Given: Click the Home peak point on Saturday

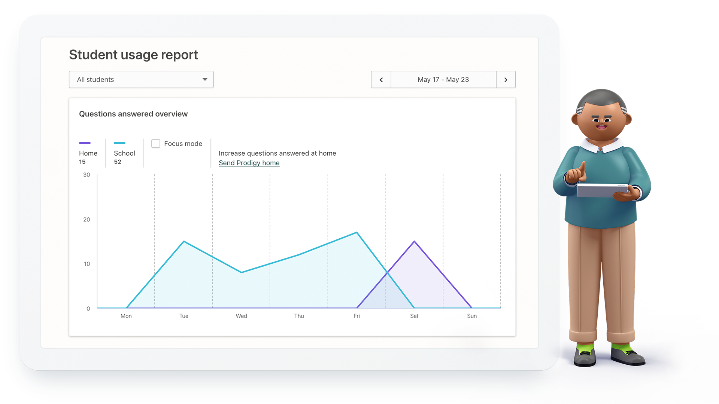Looking at the screenshot, I should pos(414,242).
